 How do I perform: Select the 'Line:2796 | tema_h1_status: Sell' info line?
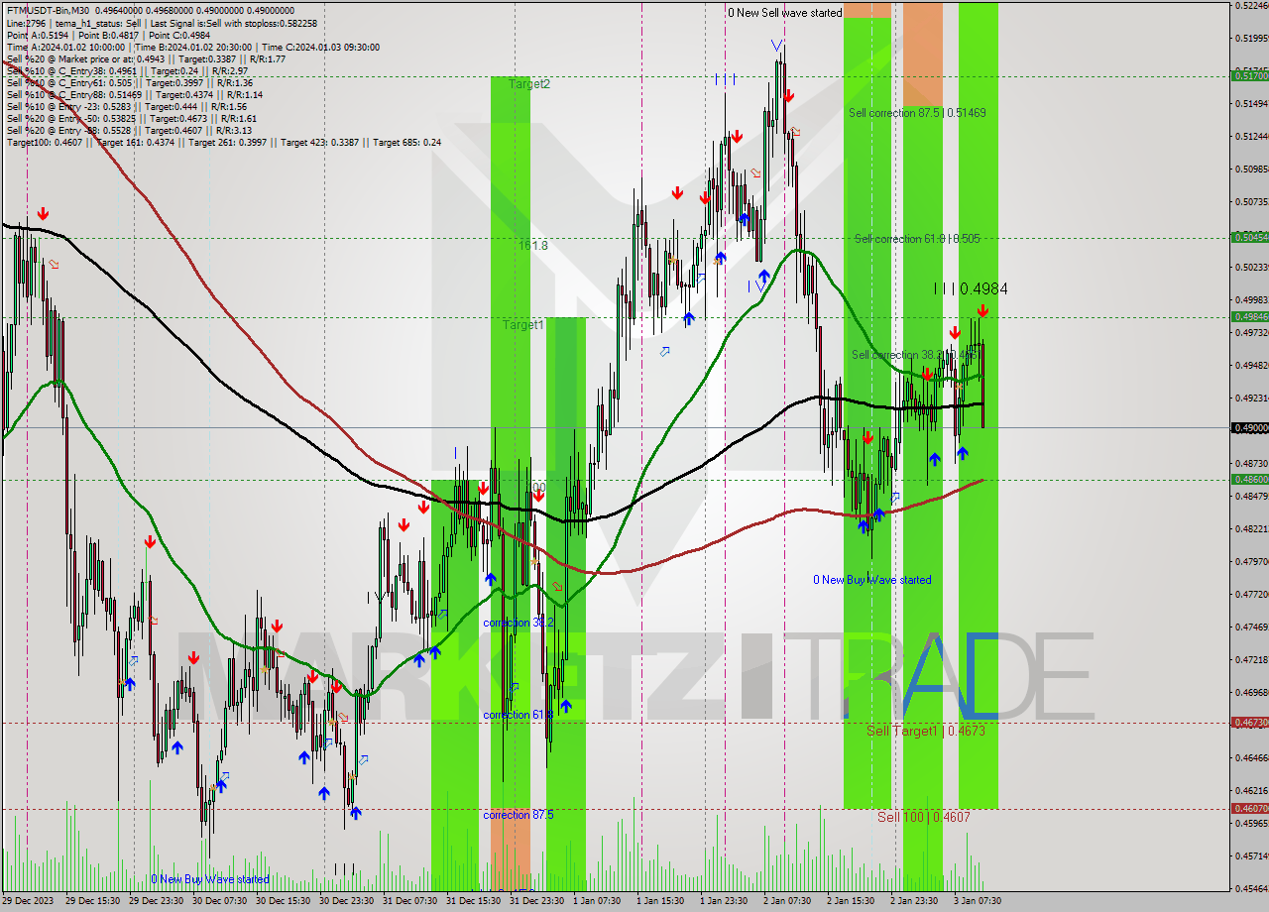[162, 22]
